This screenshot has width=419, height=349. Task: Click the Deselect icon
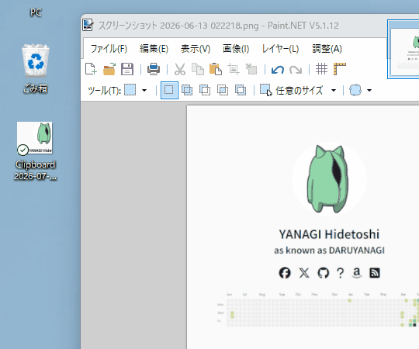coord(251,69)
